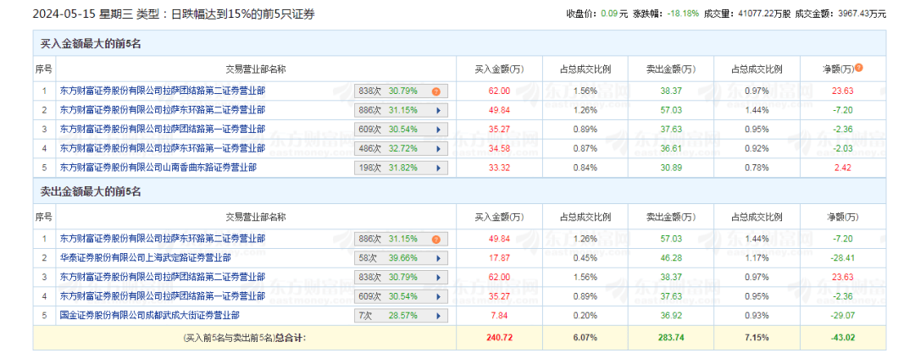Click the sell amount 46.28 cell
The width and height of the screenshot is (915, 364).
tap(671, 258)
